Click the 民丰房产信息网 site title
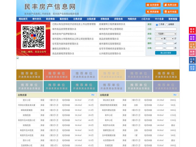196x147 pixels. coord(50,7)
